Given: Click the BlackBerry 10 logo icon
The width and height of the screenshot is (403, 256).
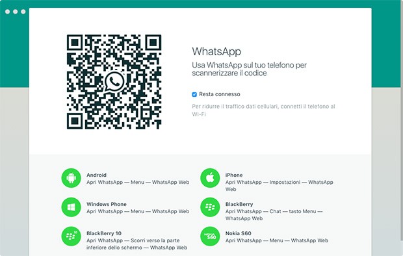Looking at the screenshot, I should coord(71,237).
